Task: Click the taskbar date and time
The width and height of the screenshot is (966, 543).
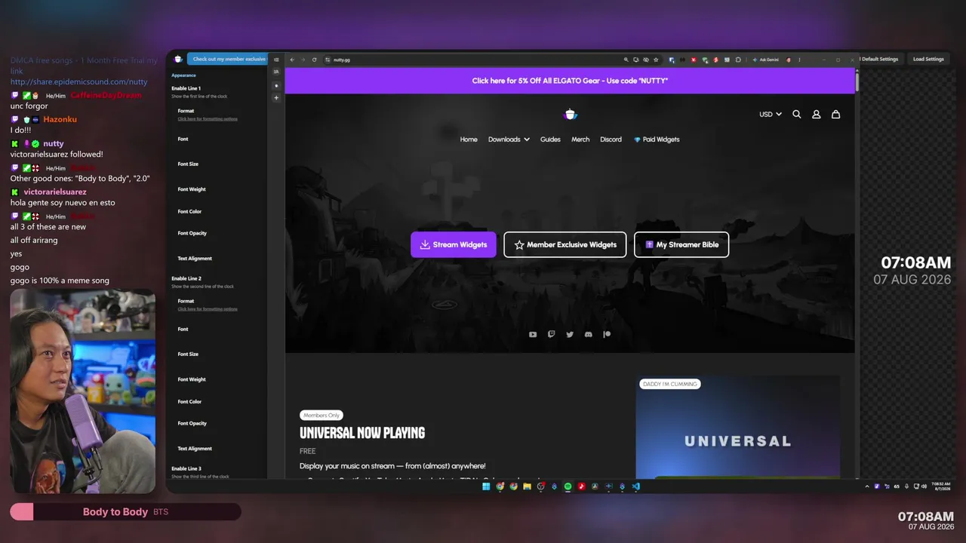Action: (x=940, y=486)
